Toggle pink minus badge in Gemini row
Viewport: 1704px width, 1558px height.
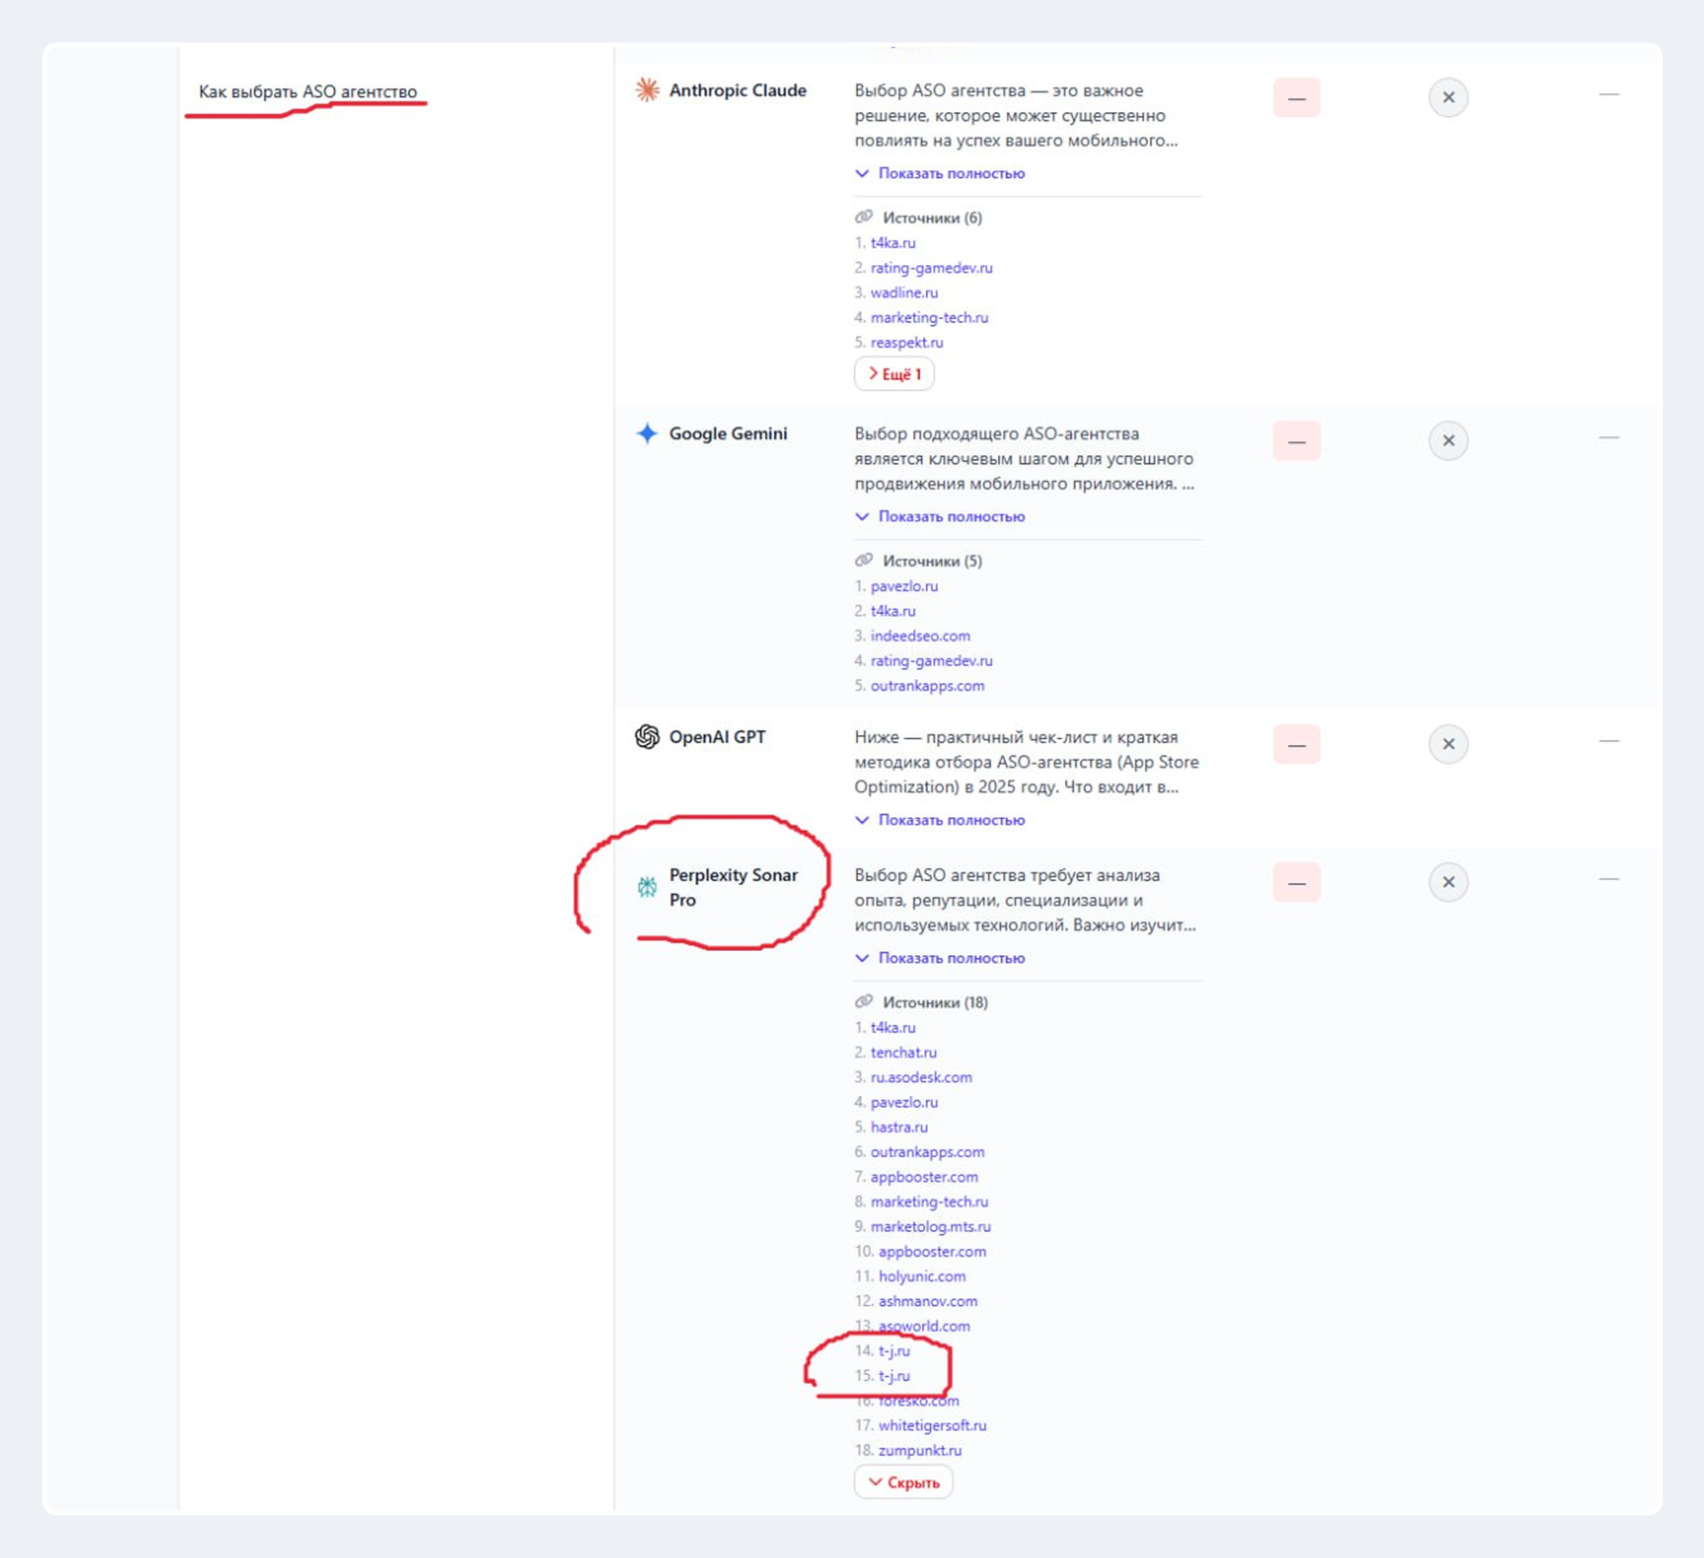(x=1296, y=441)
